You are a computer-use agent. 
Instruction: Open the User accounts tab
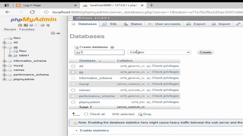[x=164, y=24]
